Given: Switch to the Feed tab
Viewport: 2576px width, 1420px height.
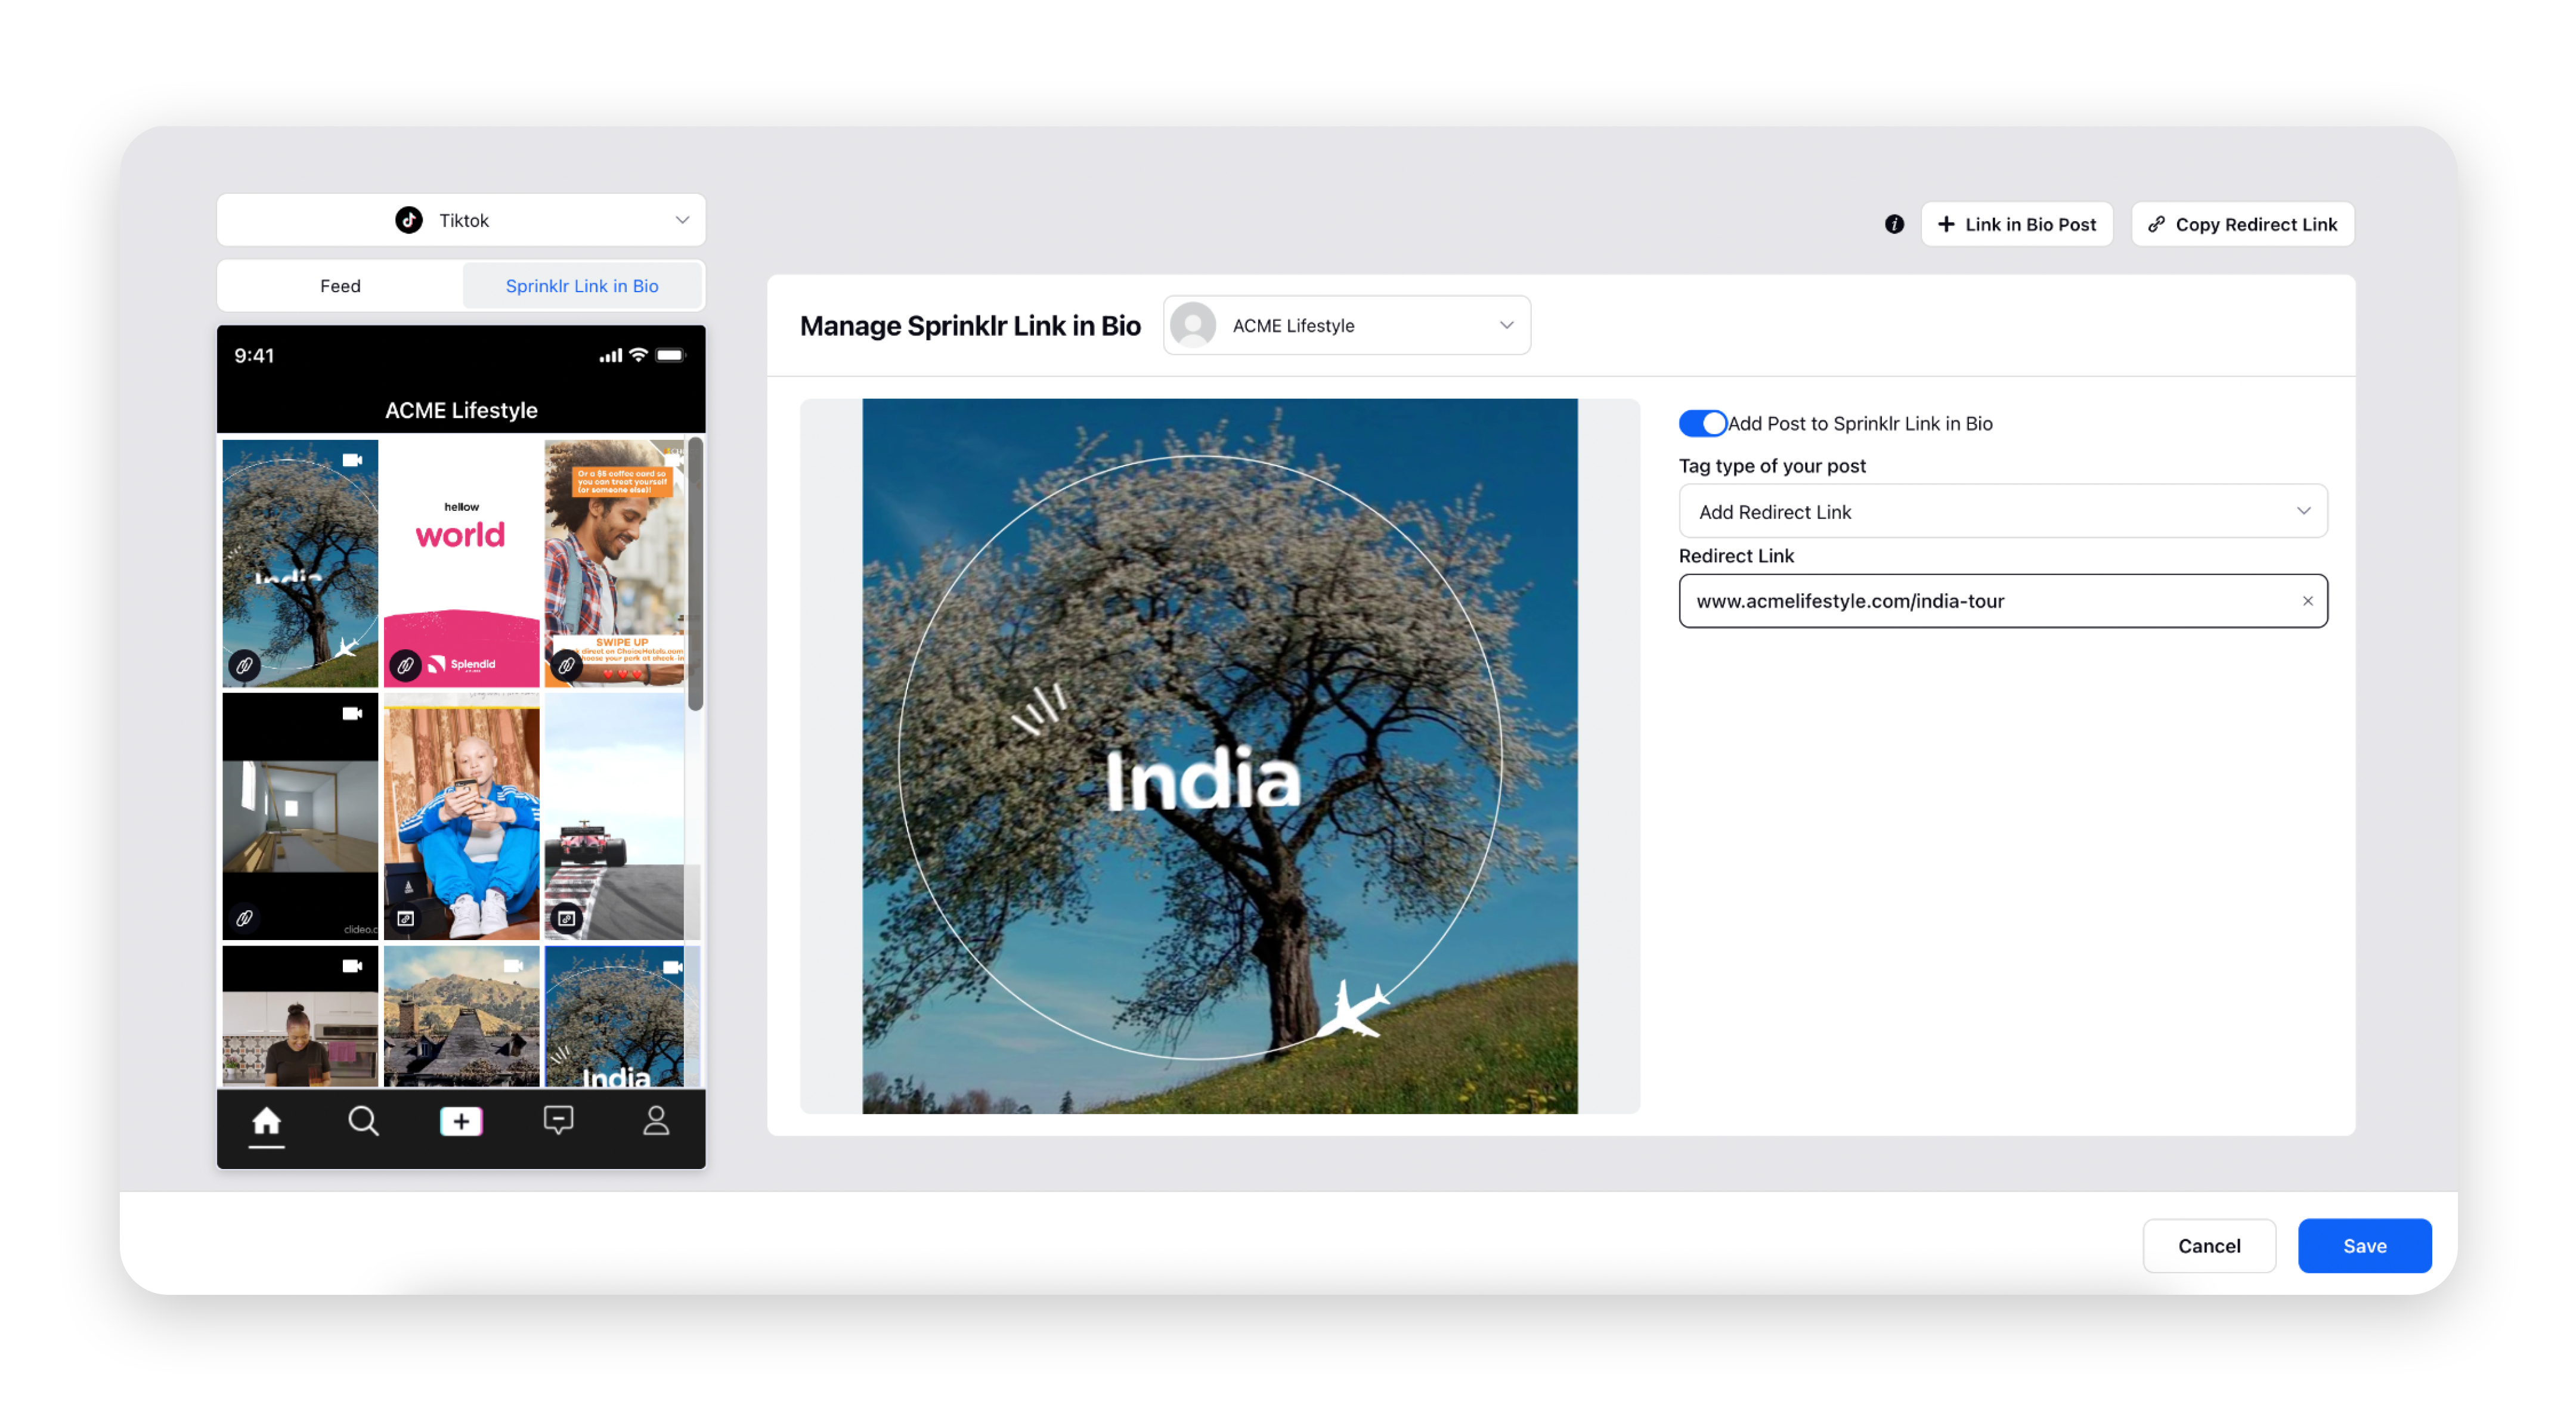Looking at the screenshot, I should [x=340, y=286].
